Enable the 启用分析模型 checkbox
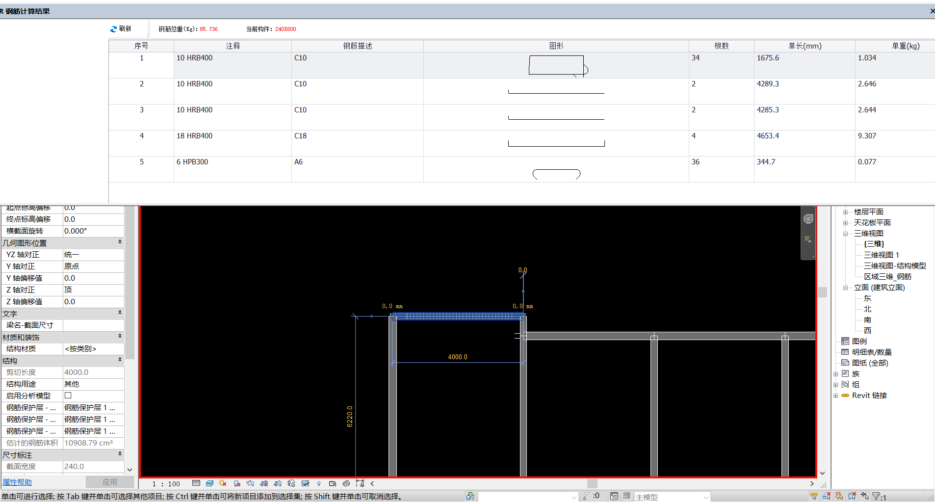935x502 pixels. coord(68,396)
